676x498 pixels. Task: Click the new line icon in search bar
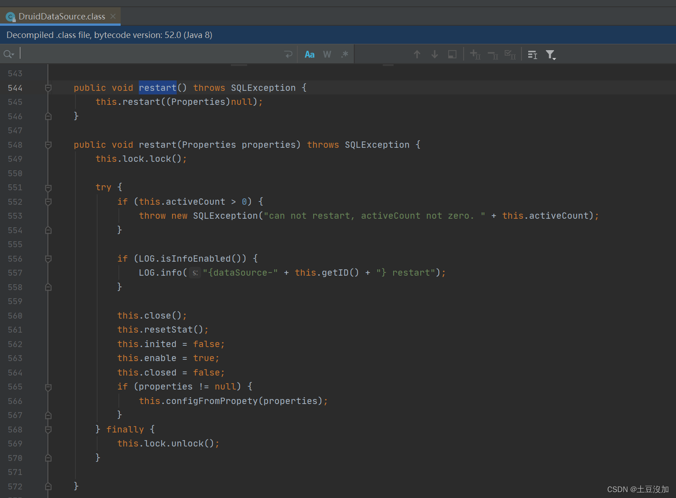(x=288, y=54)
